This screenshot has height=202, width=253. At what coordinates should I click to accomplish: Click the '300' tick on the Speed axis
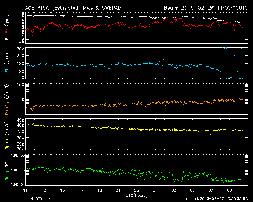click(x=21, y=138)
